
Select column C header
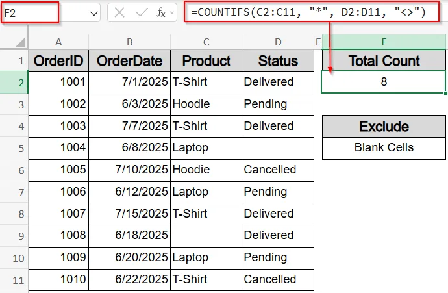pyautogui.click(x=206, y=42)
